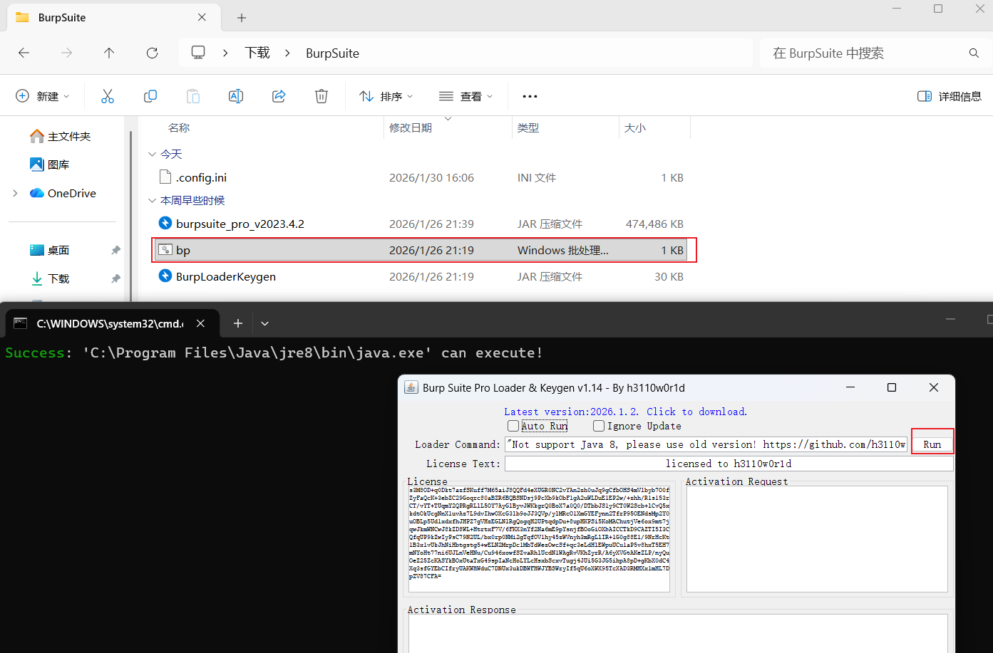Click the Back arrow in File Explorer

coord(24,53)
